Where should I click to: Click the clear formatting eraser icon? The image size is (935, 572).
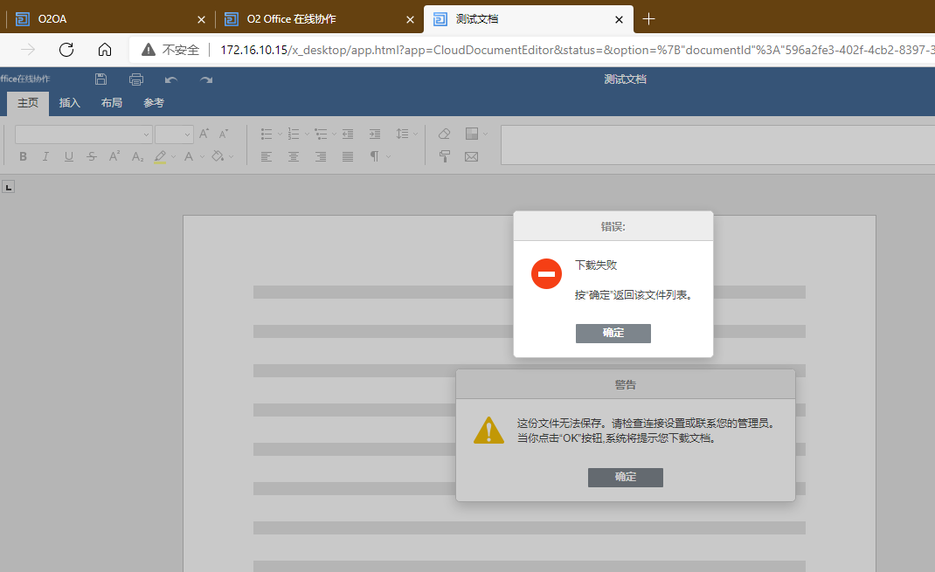click(x=444, y=134)
